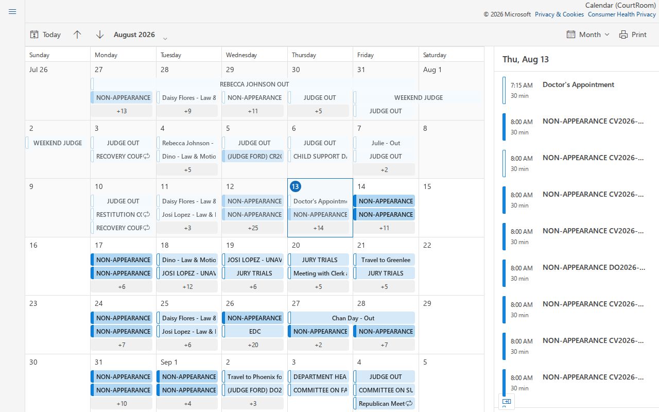Open Doctor's Appointment in the agenda pane
659x412 pixels.
coord(576,90)
